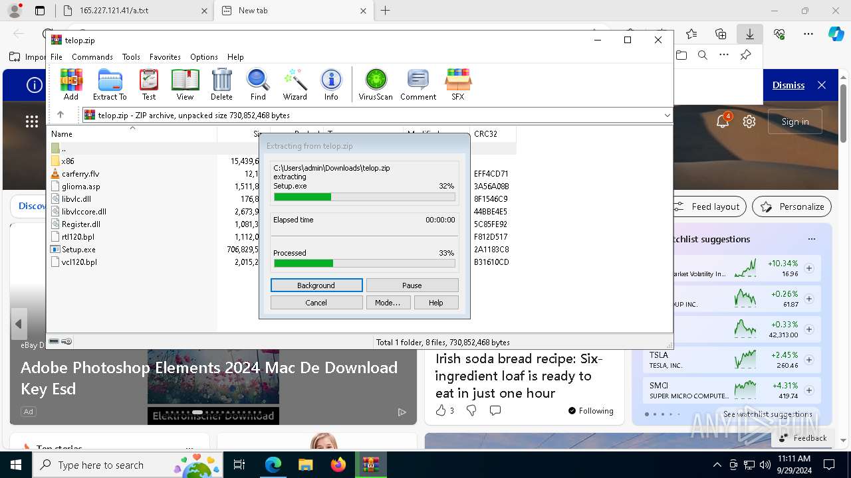Viewport: 851px width, 478px height.
Task: Launch the Wizard toolbar icon
Action: coord(295,84)
